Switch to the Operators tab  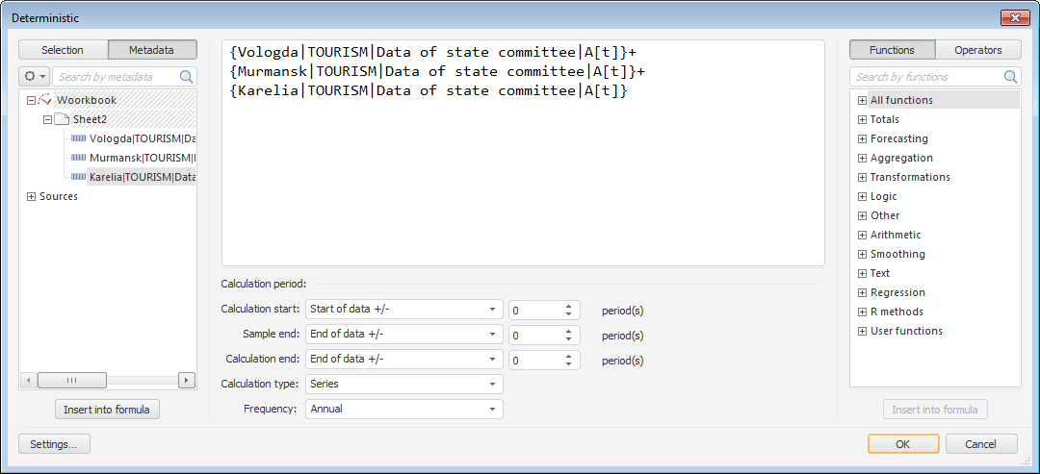click(x=978, y=50)
